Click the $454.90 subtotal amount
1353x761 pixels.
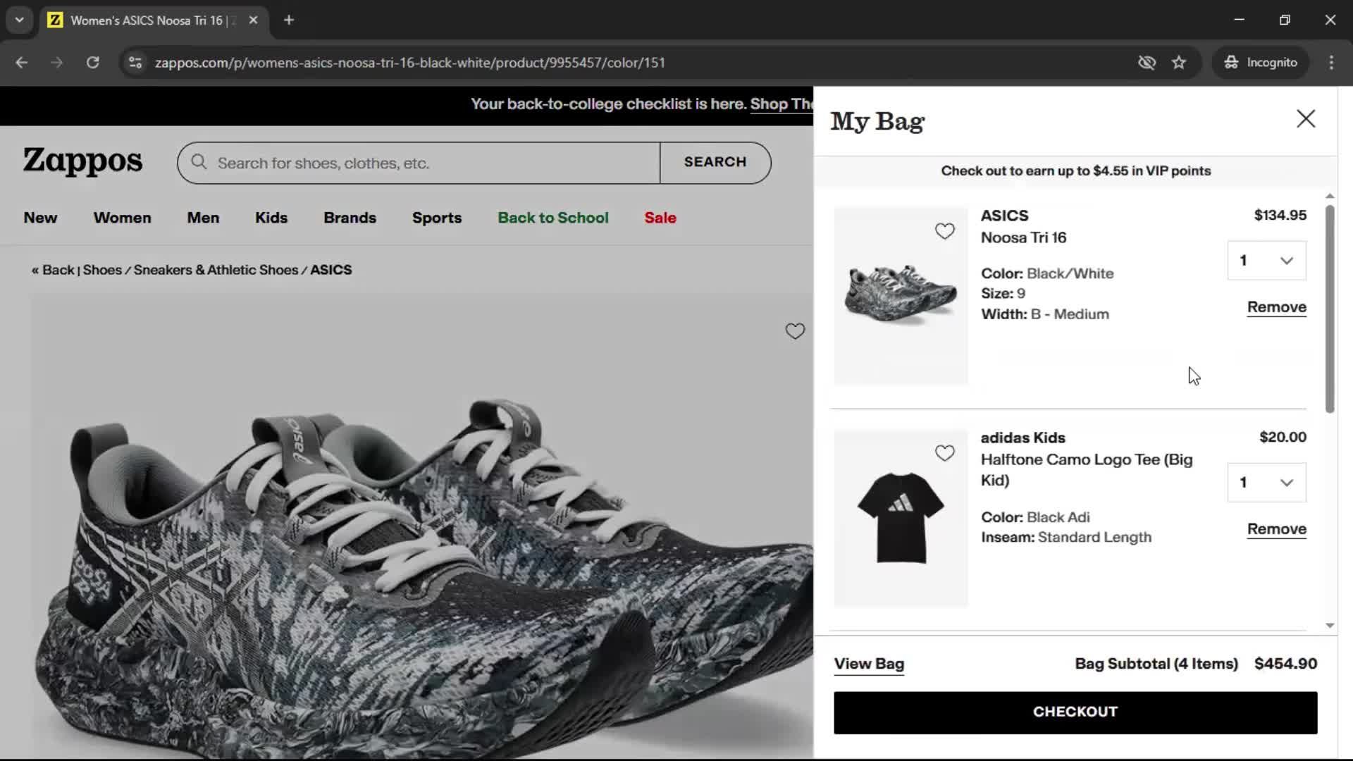1285,664
